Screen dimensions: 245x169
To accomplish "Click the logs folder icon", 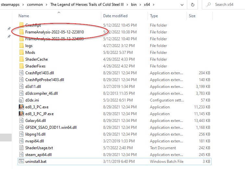I will 21,46.
